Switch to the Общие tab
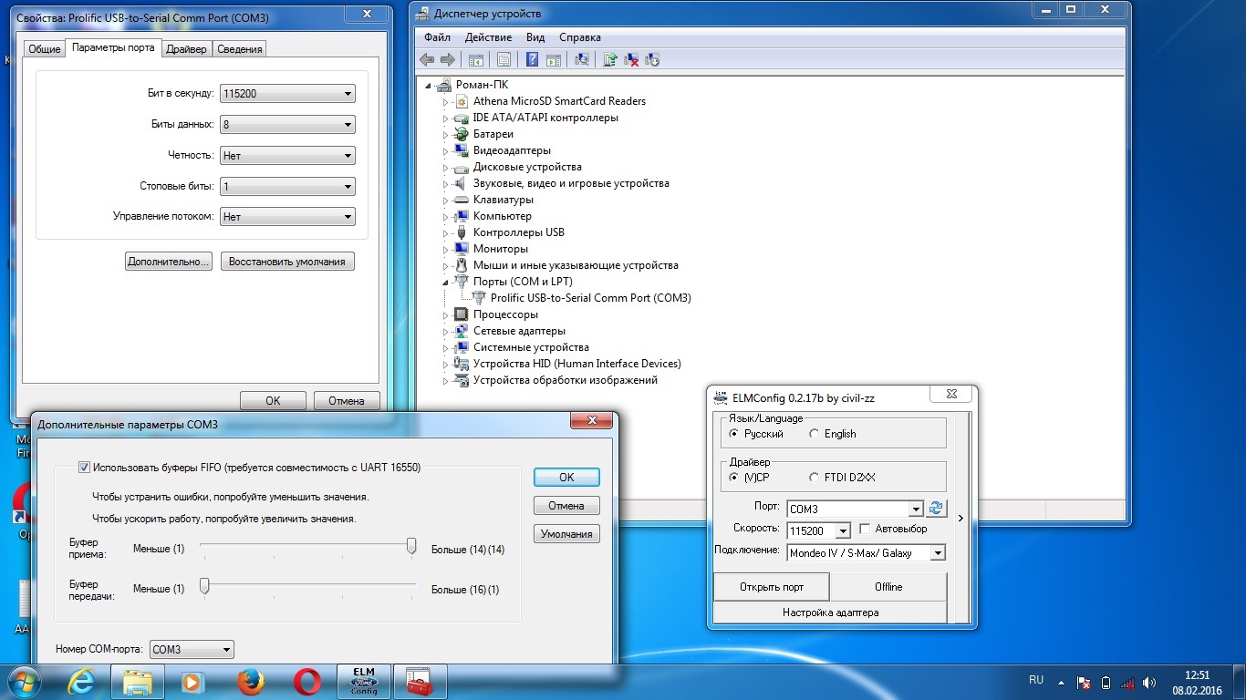This screenshot has height=700, width=1246. 45,49
